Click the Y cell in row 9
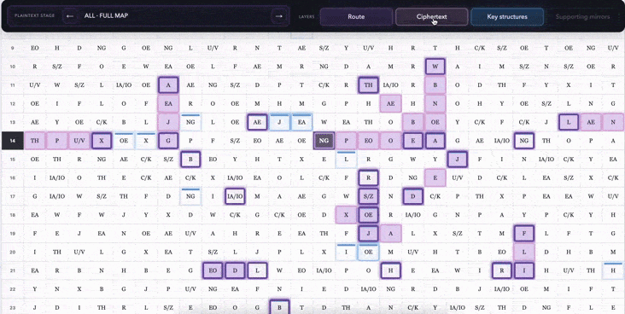The width and height of the screenshot is (625, 314). coord(346,49)
